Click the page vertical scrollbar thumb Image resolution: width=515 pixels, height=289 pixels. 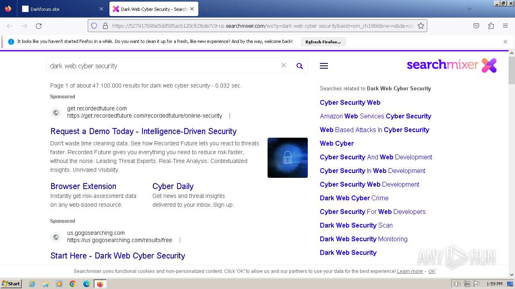(x=512, y=71)
